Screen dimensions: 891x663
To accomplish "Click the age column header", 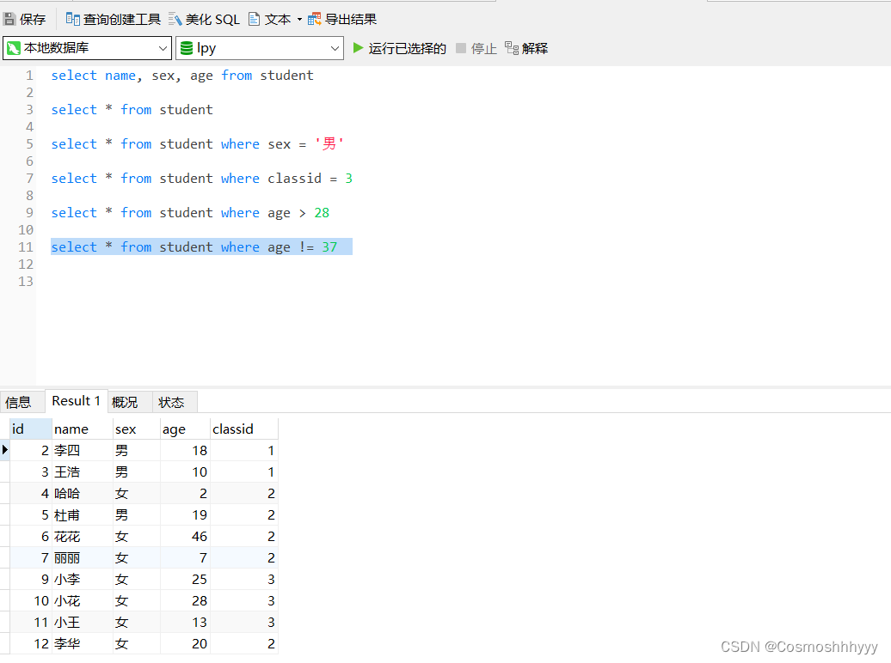I will click(185, 429).
